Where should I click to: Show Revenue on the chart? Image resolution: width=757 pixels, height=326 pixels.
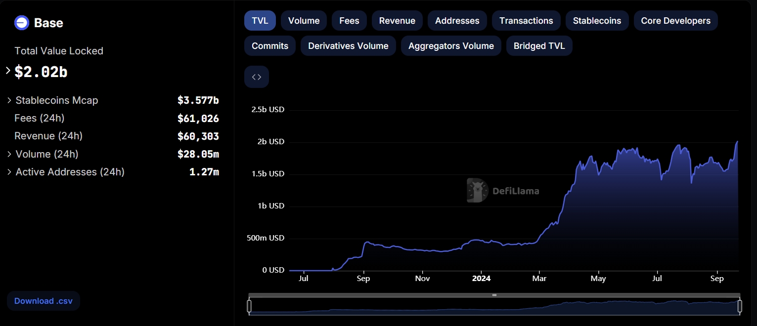point(397,21)
